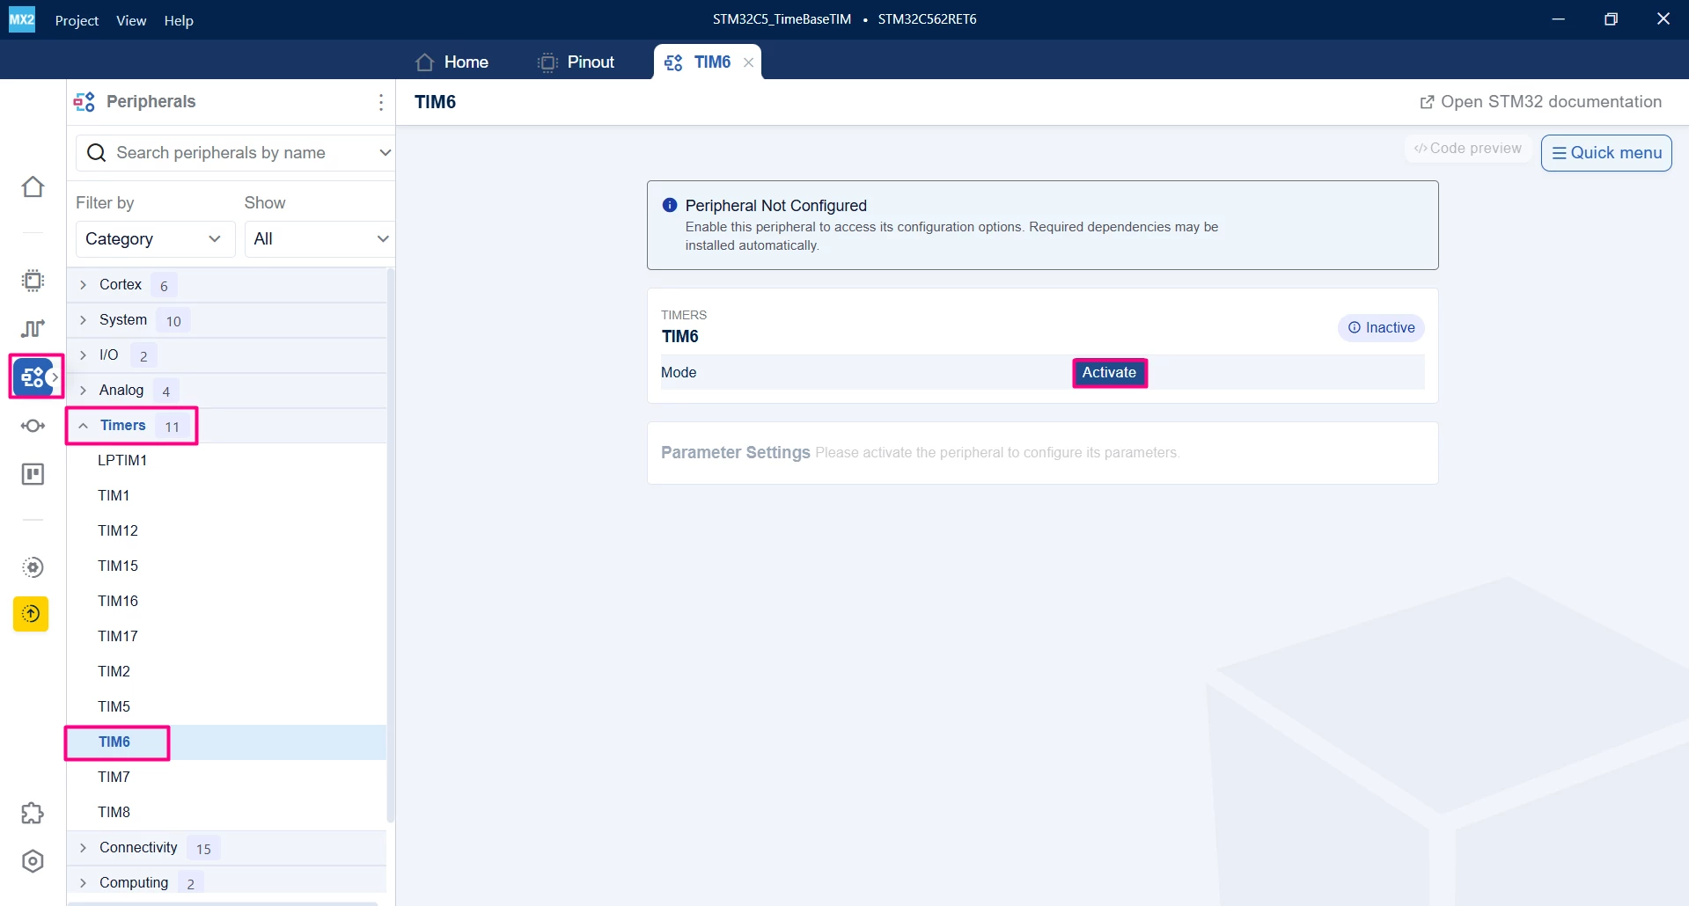The width and height of the screenshot is (1689, 906).
Task: Open the hexagon settings icon at bottom
Action: pos(33,861)
